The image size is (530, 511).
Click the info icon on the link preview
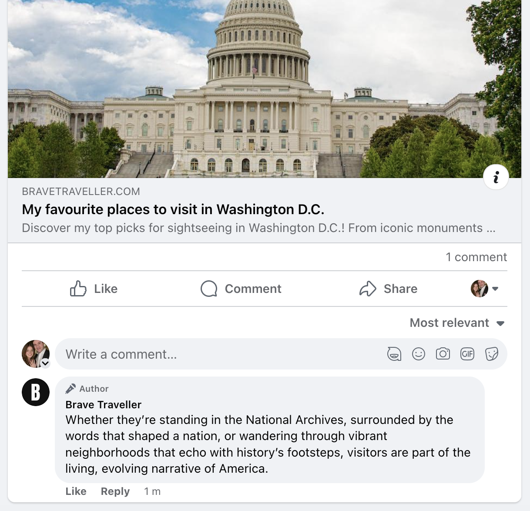click(x=496, y=177)
